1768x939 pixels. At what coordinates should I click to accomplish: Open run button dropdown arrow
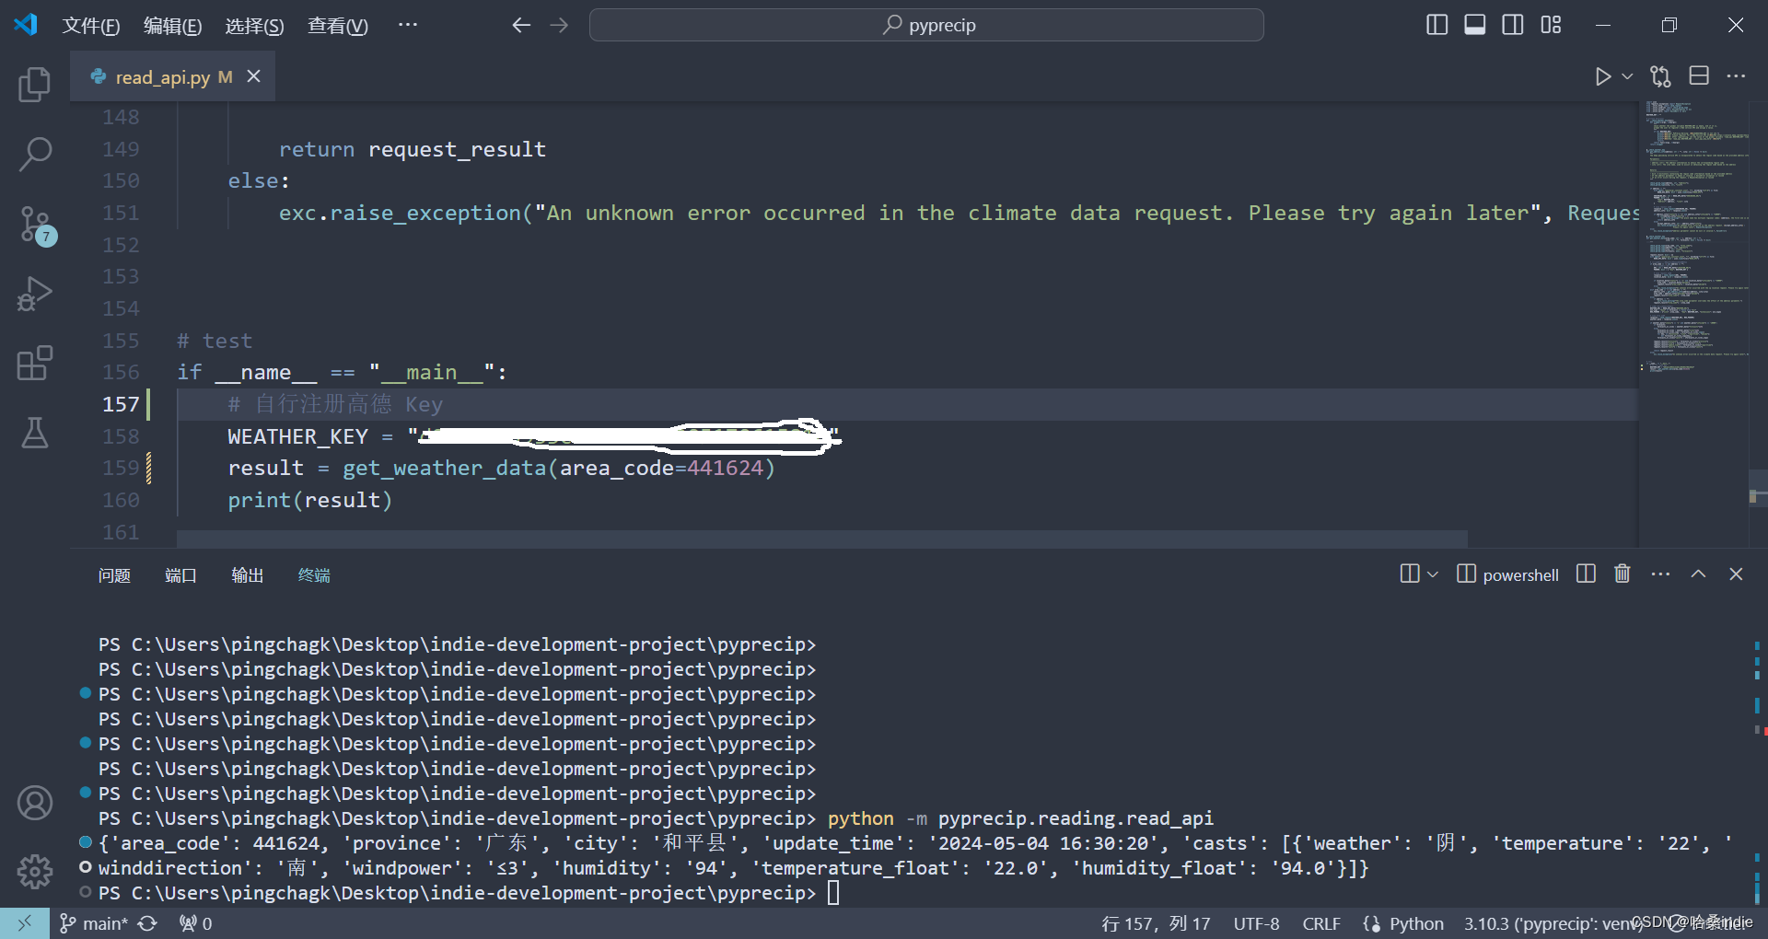tap(1627, 76)
